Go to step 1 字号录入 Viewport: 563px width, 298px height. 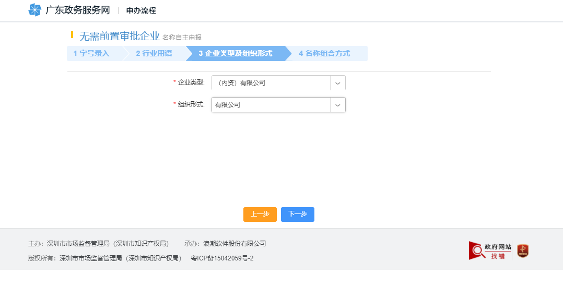[x=91, y=53]
